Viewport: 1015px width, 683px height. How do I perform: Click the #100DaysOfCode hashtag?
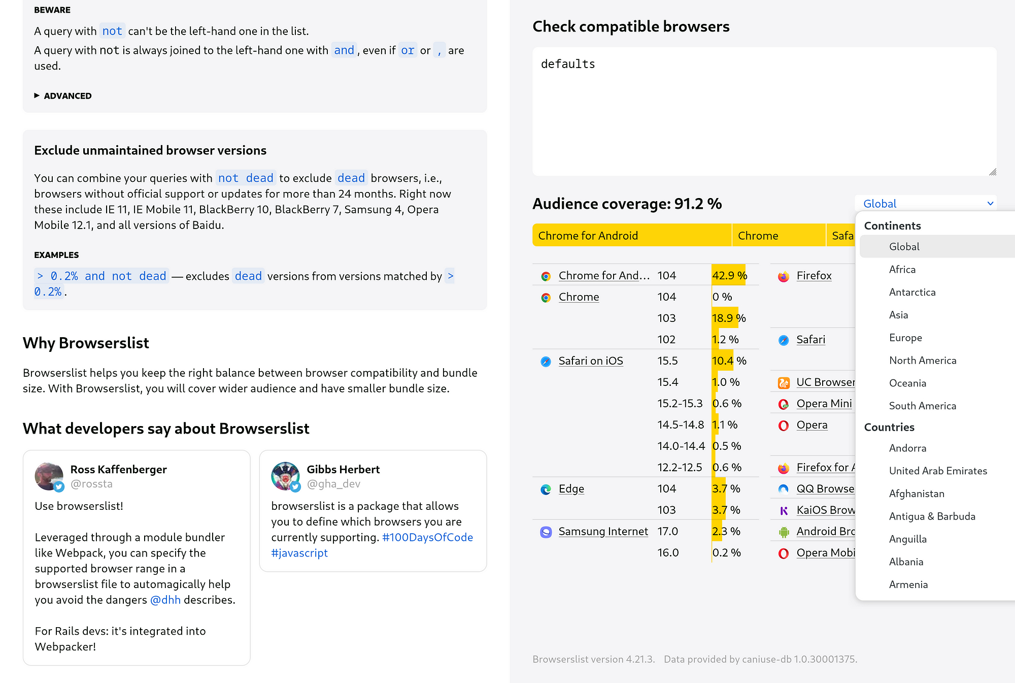point(427,537)
